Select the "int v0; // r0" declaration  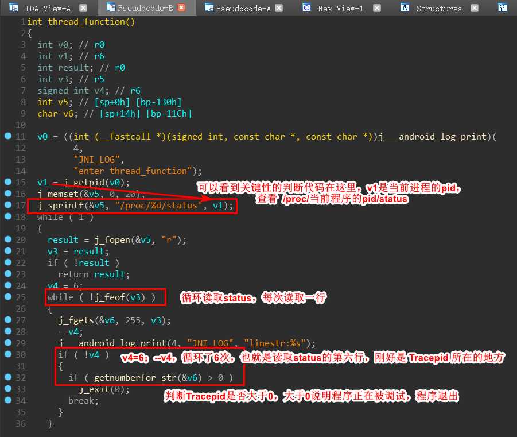tap(71, 45)
